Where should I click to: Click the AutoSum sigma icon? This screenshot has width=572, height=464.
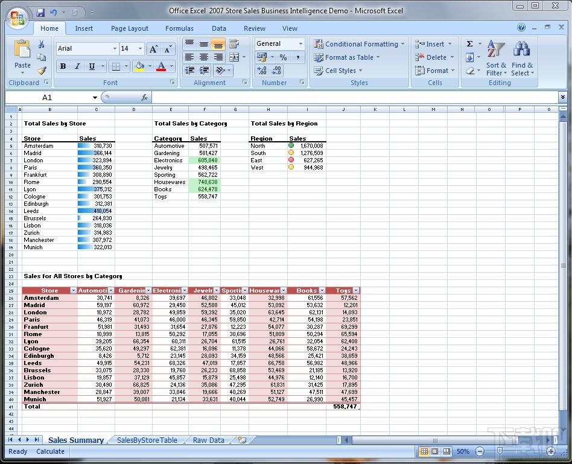pos(470,42)
